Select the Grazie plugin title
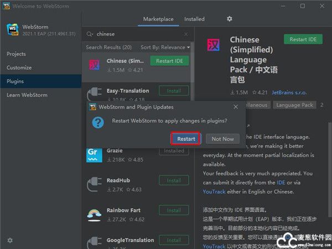 (115, 151)
